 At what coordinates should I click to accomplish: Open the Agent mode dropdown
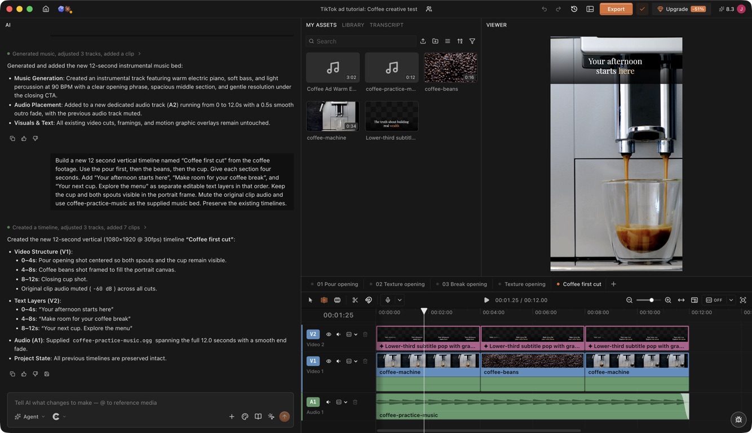point(30,417)
